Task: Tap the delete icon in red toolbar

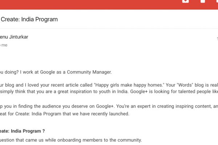Action: click(x=203, y=1)
